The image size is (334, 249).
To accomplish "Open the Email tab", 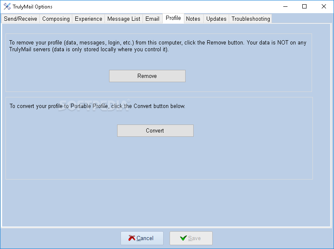I will 153,19.
